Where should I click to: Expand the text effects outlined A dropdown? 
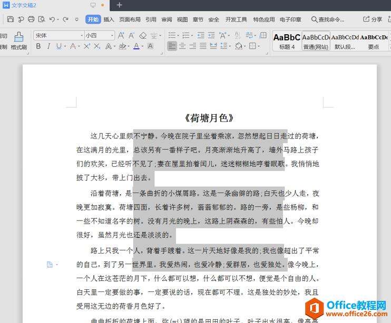(114, 46)
